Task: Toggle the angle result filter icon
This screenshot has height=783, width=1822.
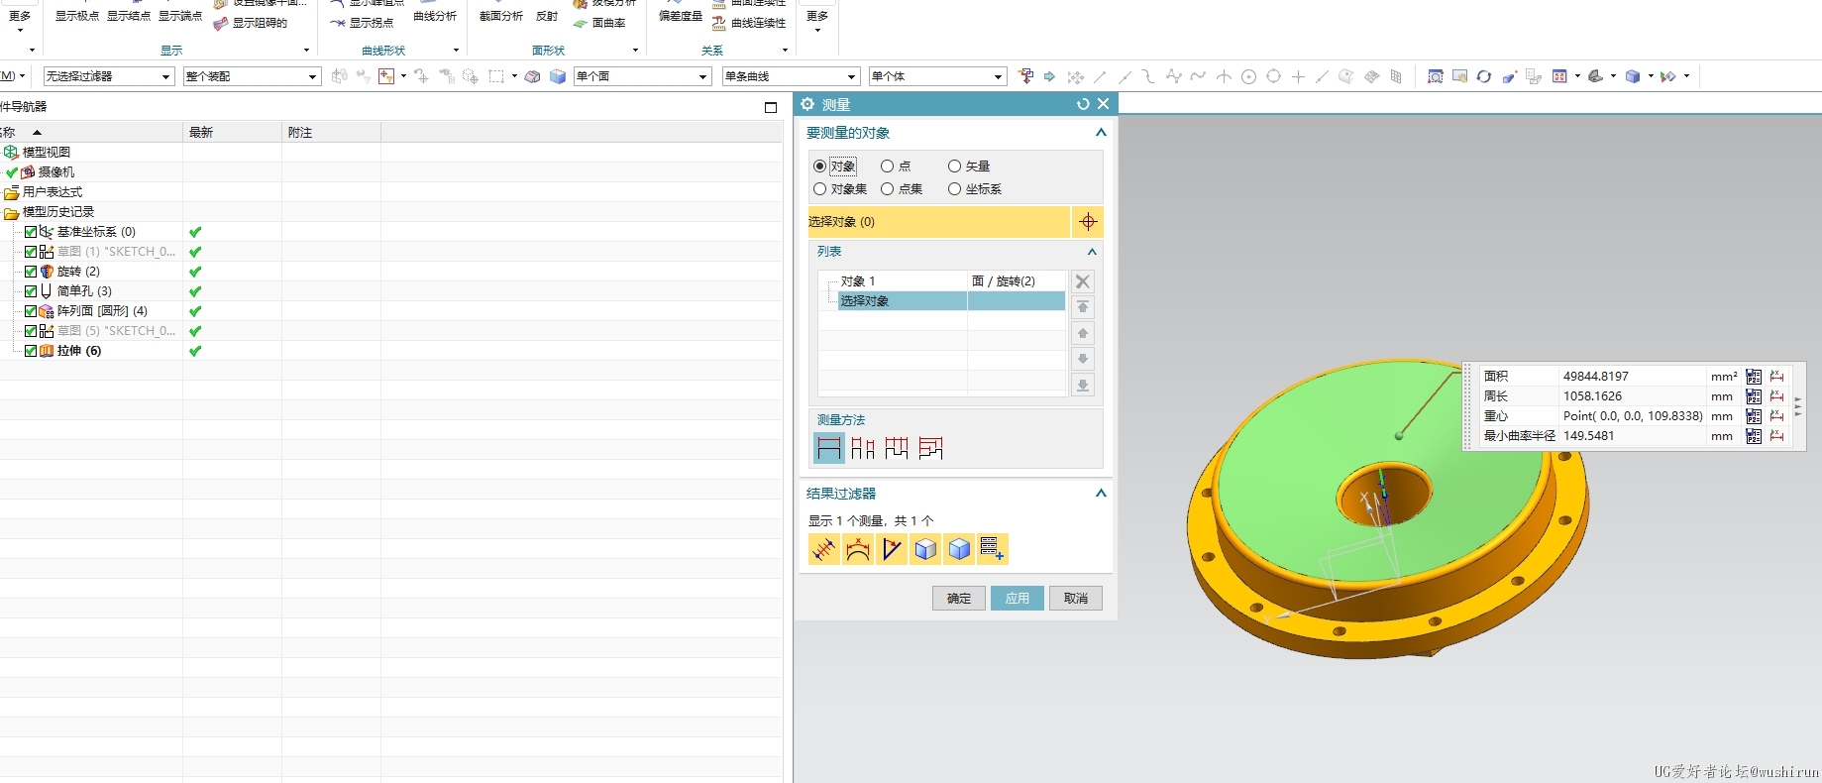Action: 892,549
